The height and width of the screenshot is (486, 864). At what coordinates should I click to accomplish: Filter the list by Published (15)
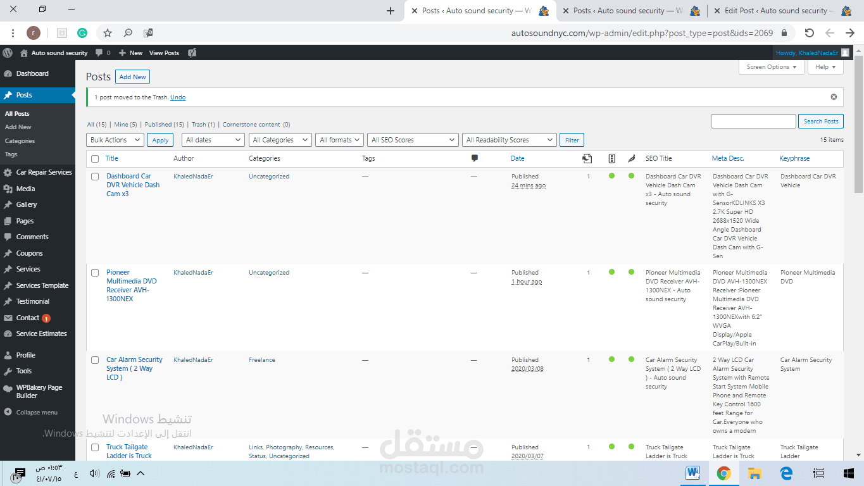164,125
